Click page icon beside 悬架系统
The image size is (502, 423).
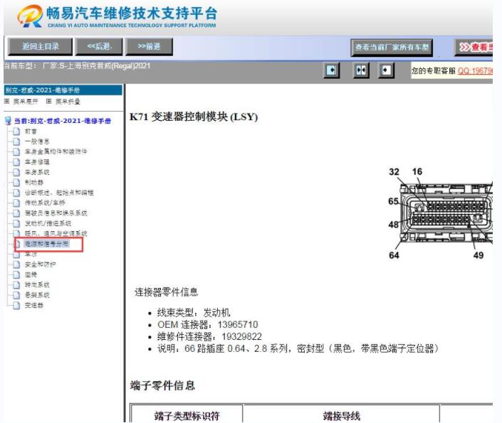pyautogui.click(x=16, y=295)
